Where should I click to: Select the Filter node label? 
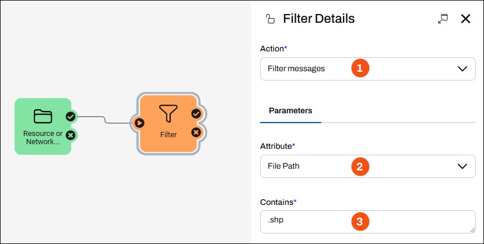click(169, 135)
